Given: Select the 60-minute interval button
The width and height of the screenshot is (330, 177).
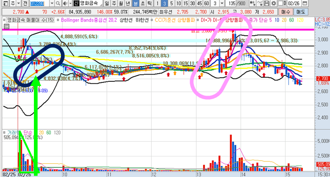Looking at the screenshot, I should point(206,3).
